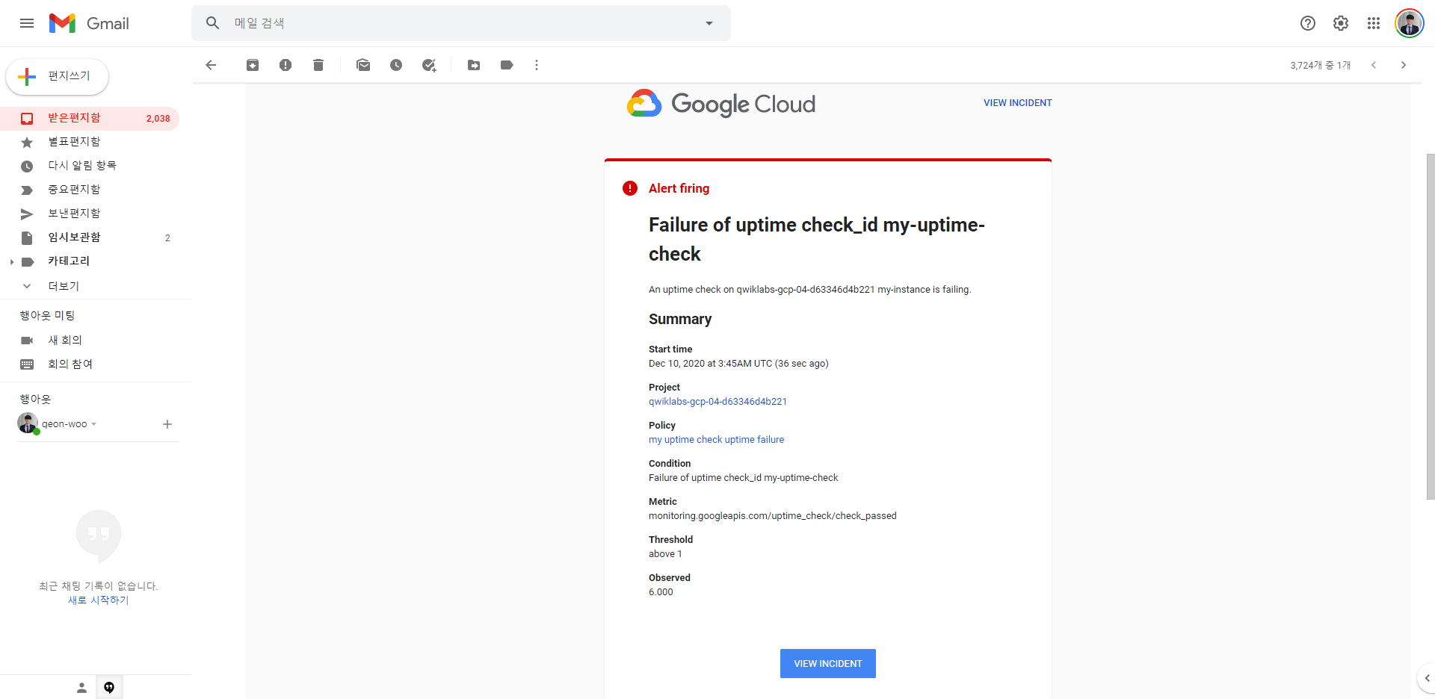Click the blue VIEW INCIDENT button

coord(827,663)
